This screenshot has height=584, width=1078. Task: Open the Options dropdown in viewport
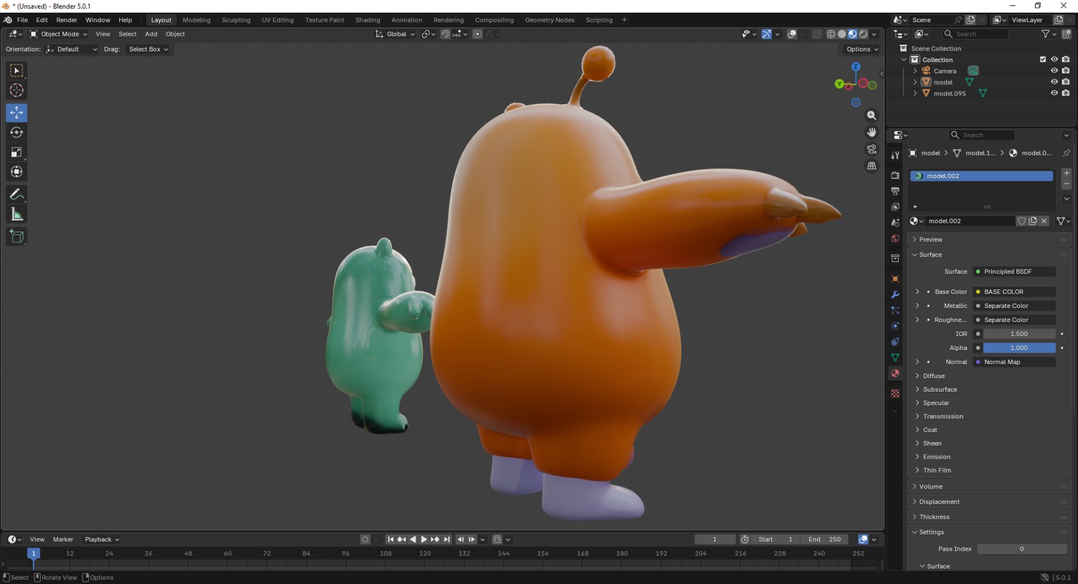[862, 49]
